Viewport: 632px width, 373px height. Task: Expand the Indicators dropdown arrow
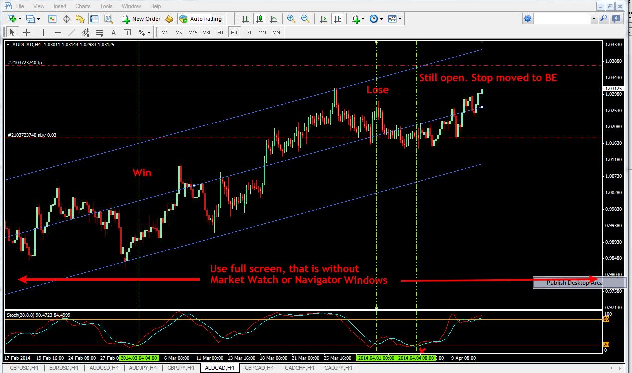click(x=363, y=19)
